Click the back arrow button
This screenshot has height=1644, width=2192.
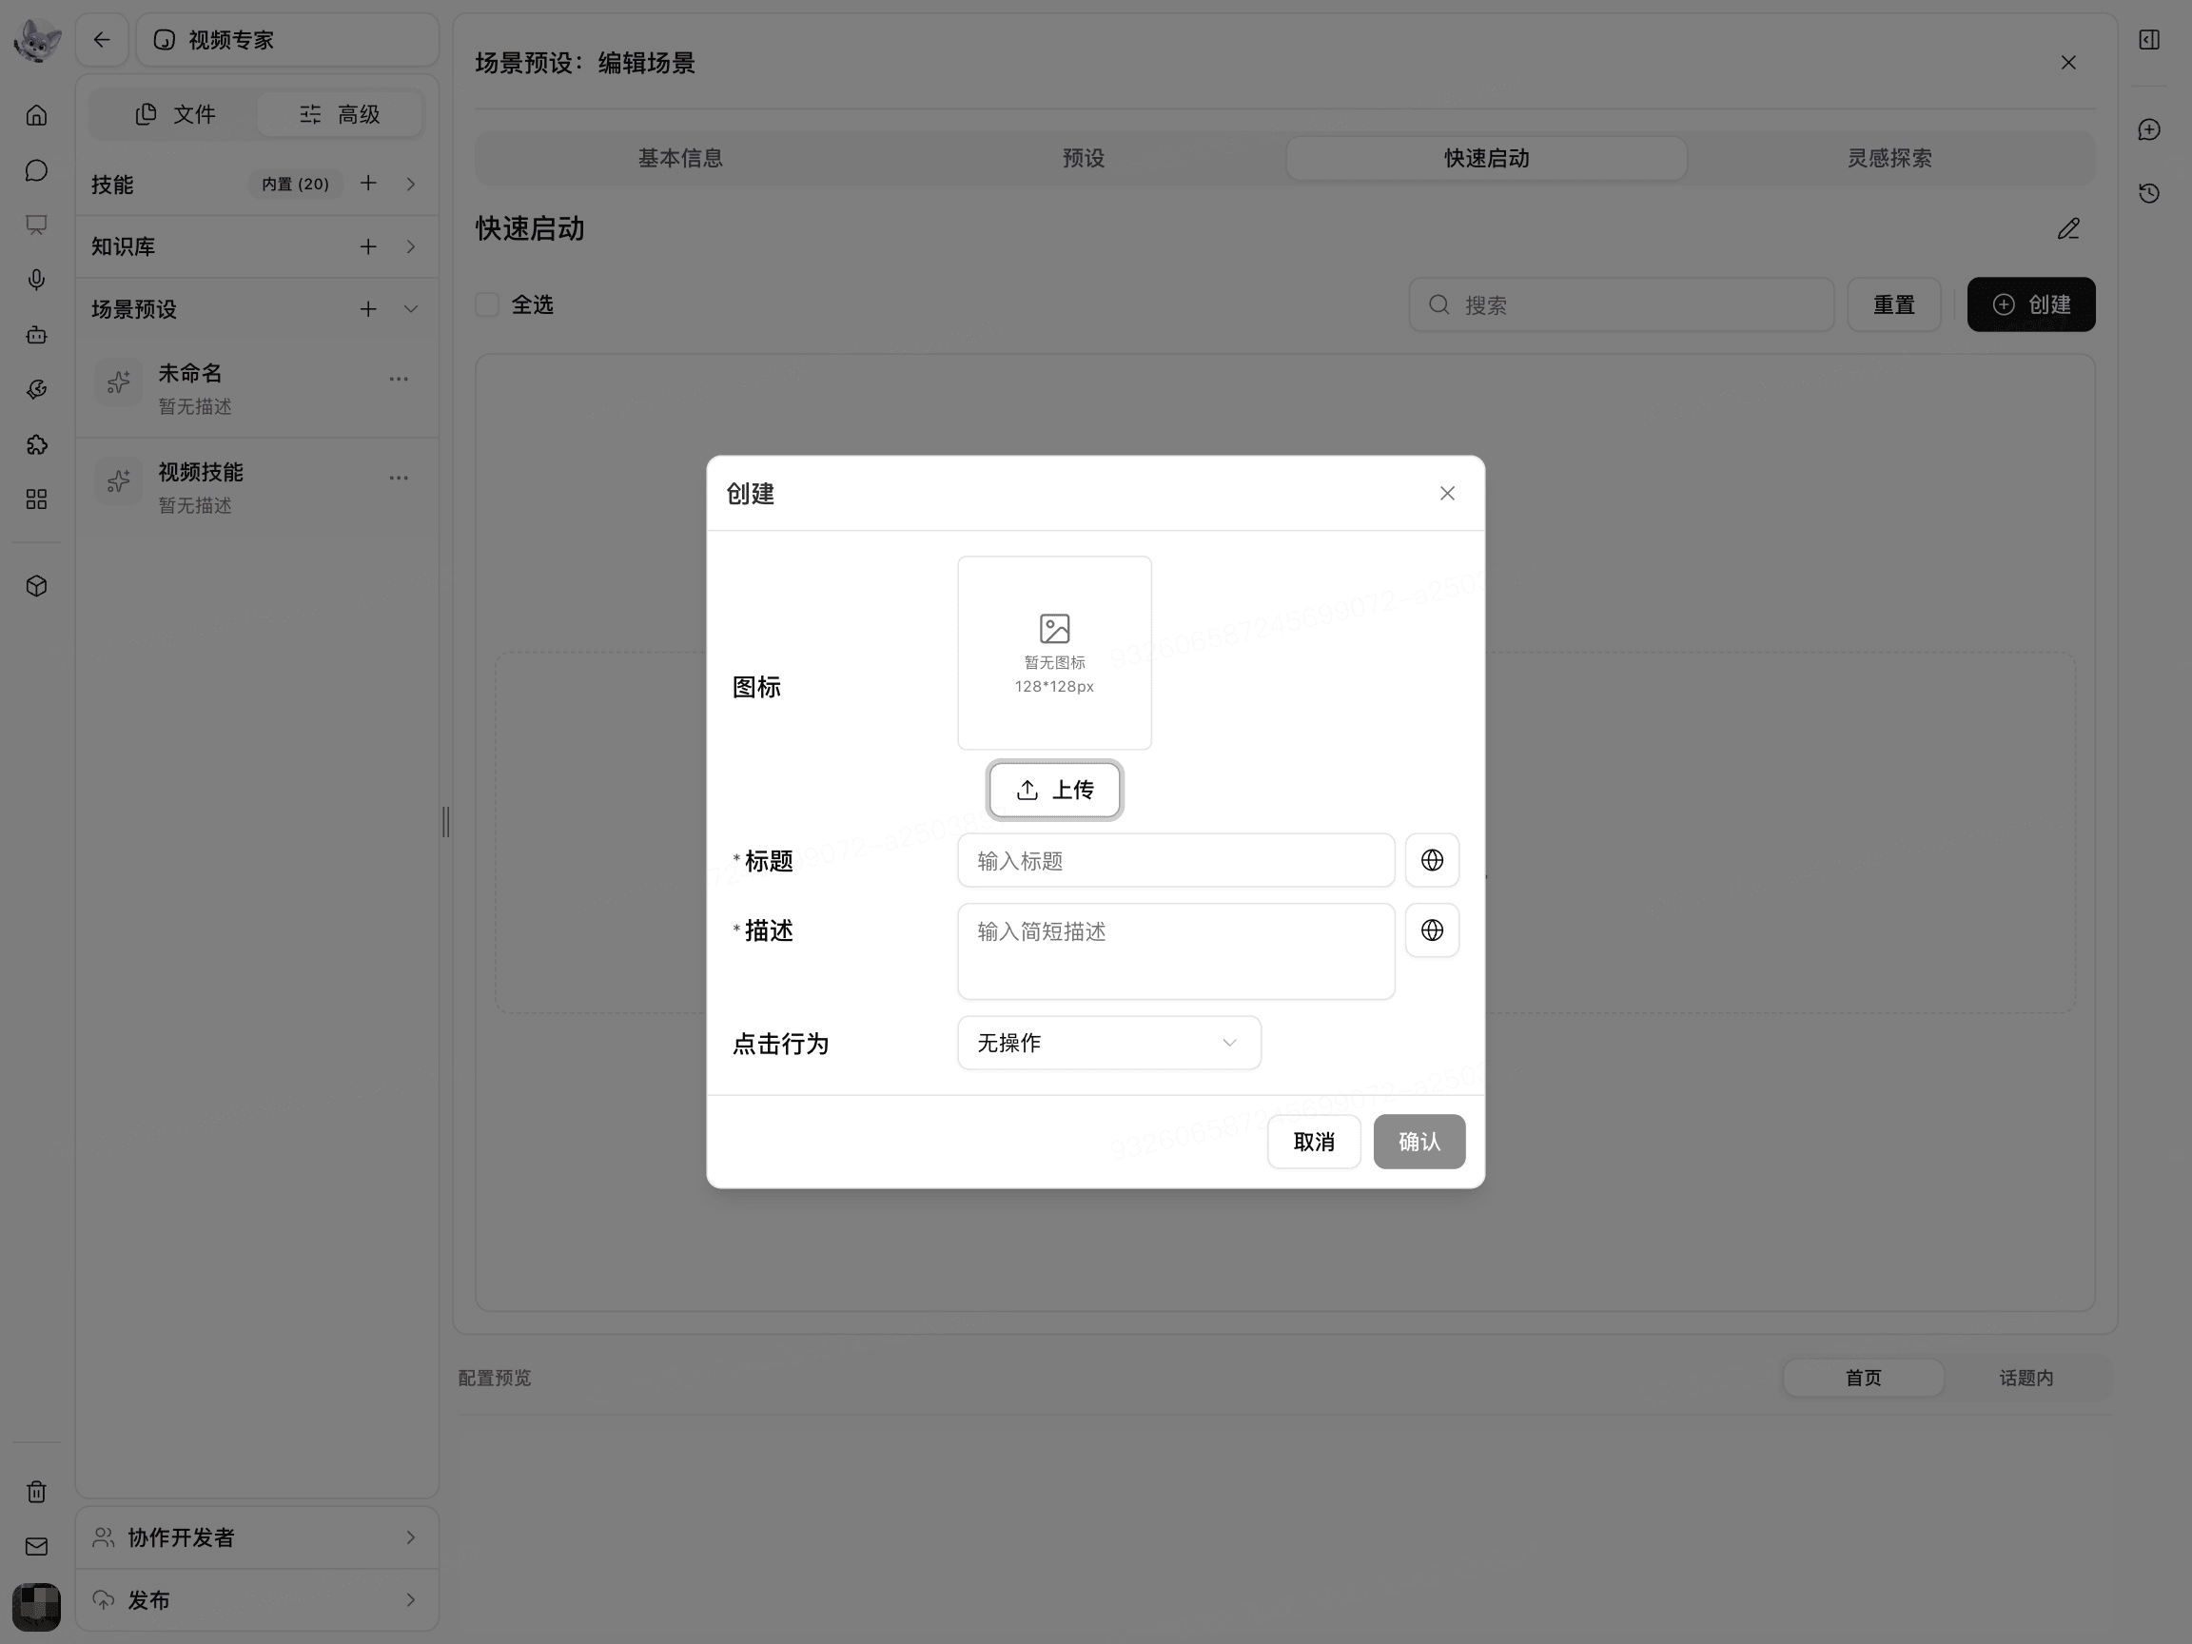click(x=102, y=40)
